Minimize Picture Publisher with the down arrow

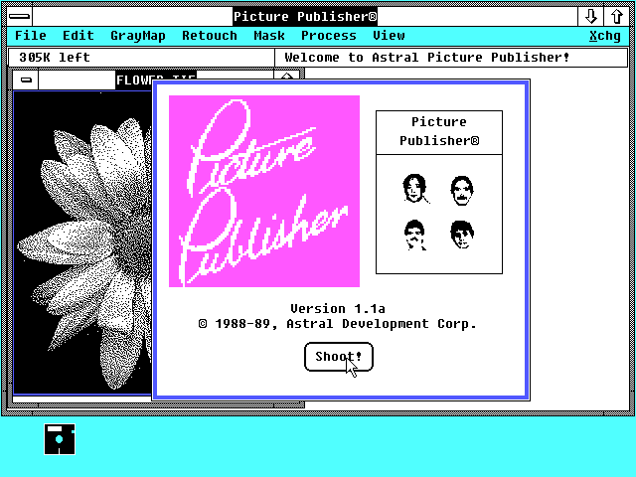tap(591, 16)
